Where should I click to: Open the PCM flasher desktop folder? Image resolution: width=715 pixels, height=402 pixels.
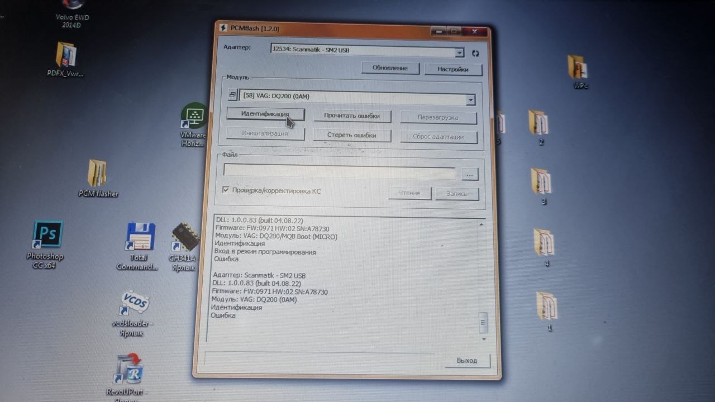[98, 179]
